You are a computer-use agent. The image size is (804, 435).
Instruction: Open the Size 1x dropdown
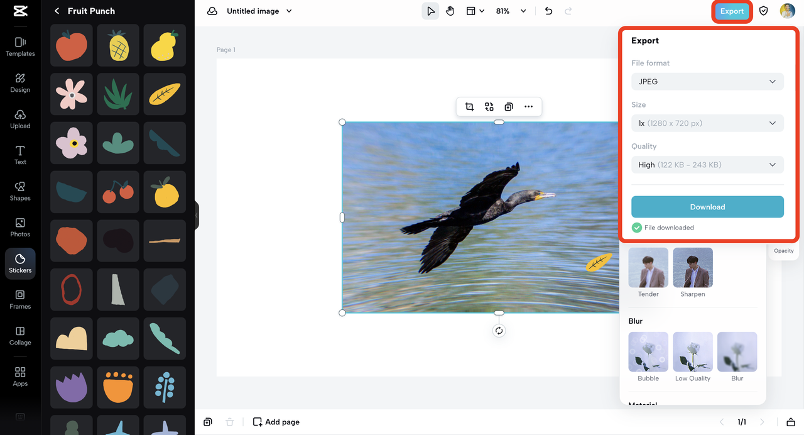pos(707,123)
